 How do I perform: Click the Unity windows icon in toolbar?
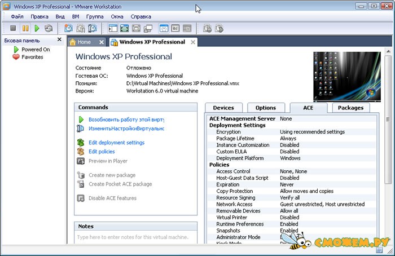148,29
